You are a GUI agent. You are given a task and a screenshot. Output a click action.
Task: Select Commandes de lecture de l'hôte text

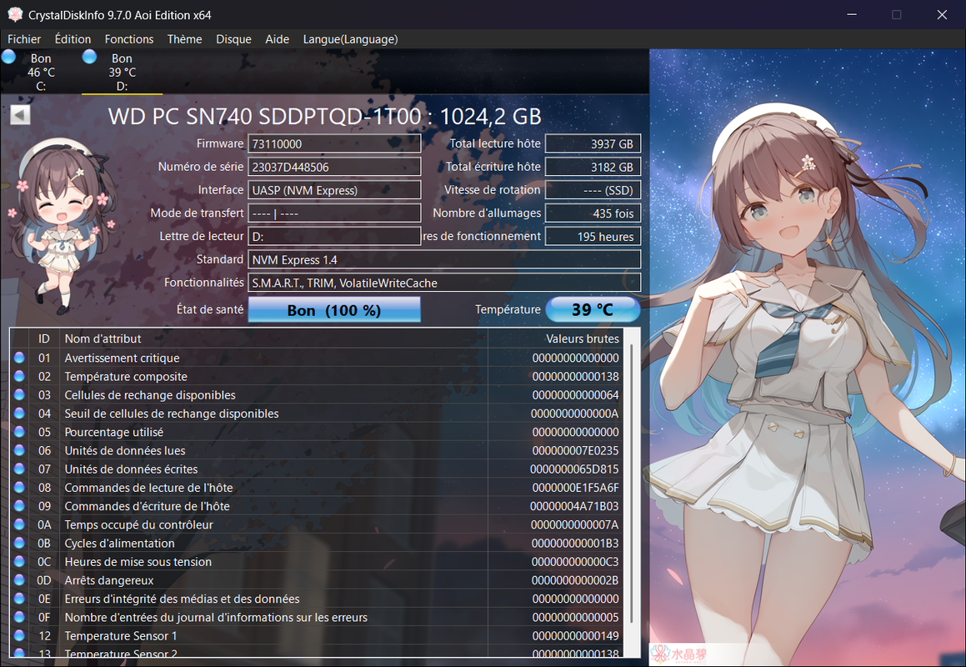(148, 487)
